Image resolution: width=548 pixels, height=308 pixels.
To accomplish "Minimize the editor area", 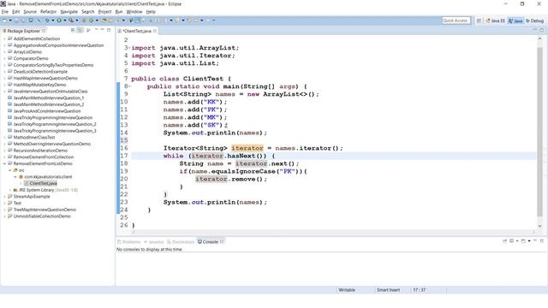I will (534, 30).
